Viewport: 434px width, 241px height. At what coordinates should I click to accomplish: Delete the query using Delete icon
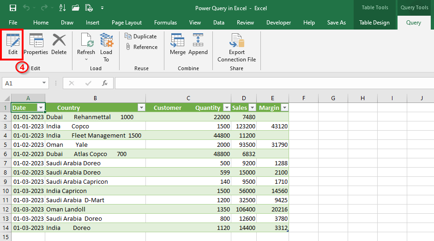[59, 44]
